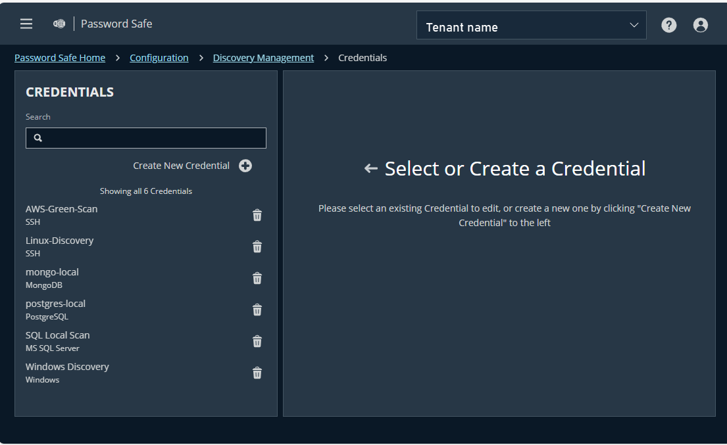The image size is (727, 445).
Task: Click inside the credentials Search field
Action: [145, 138]
